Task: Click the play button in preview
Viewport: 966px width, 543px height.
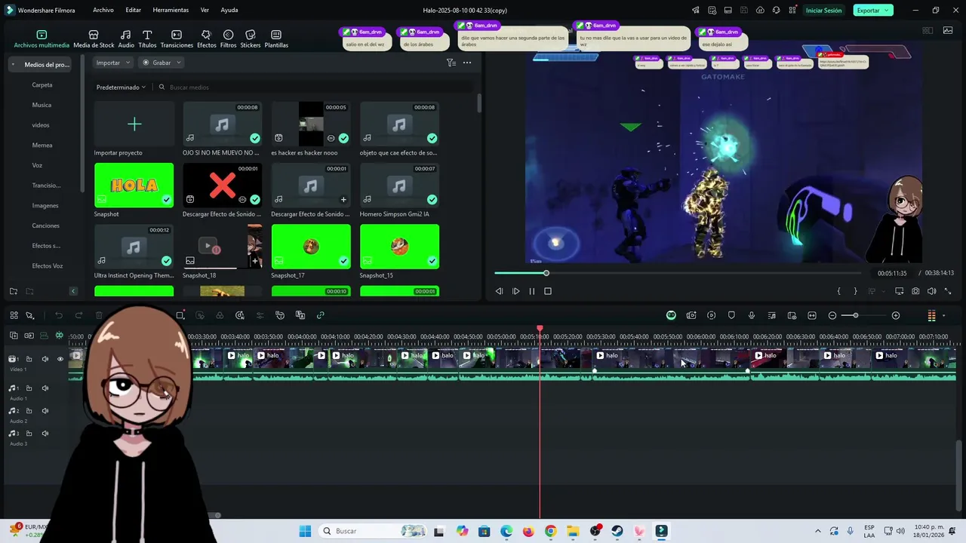Action: coord(515,291)
